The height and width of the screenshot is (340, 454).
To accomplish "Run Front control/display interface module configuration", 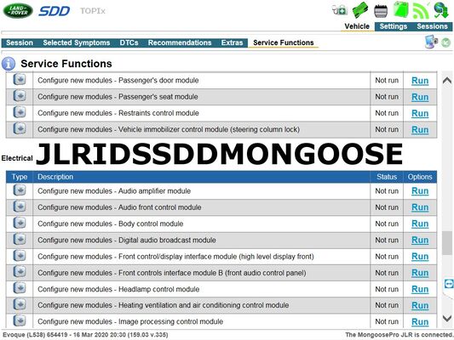I will point(420,257).
